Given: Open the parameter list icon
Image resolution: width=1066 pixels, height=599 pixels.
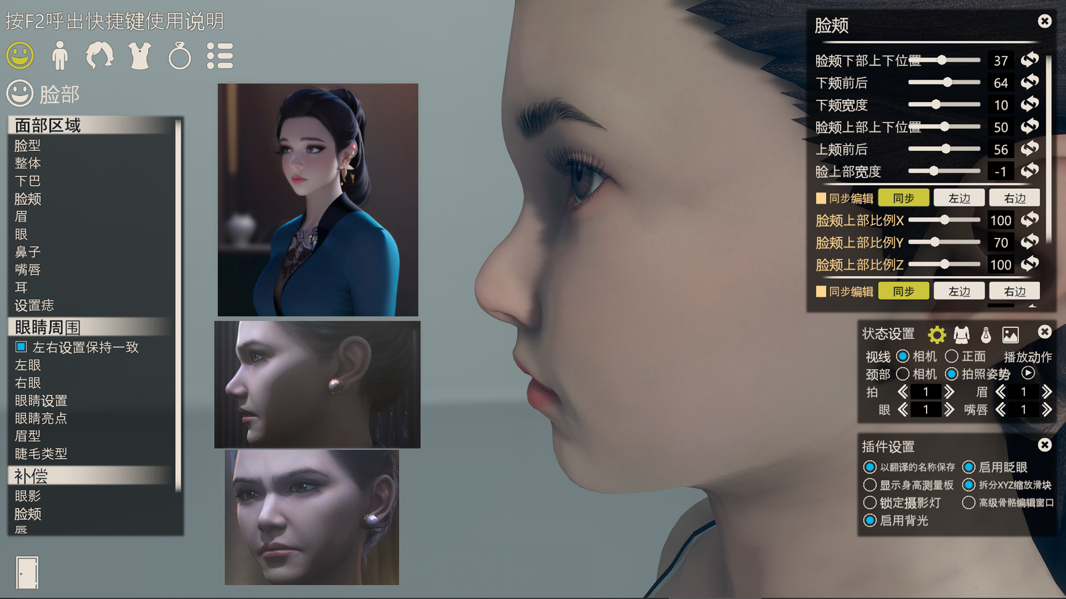Looking at the screenshot, I should click(x=220, y=56).
